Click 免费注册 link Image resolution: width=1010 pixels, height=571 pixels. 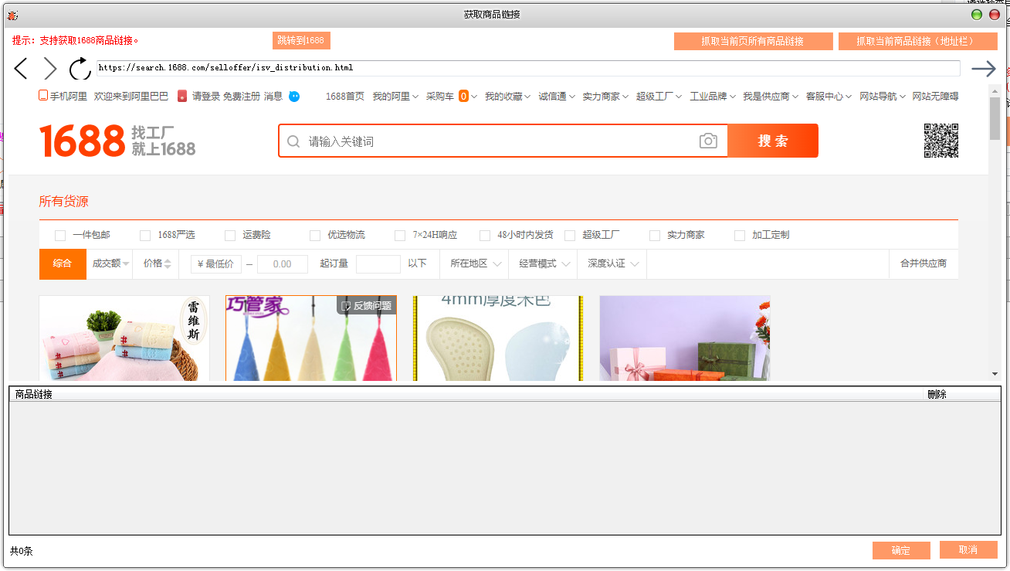coord(242,97)
